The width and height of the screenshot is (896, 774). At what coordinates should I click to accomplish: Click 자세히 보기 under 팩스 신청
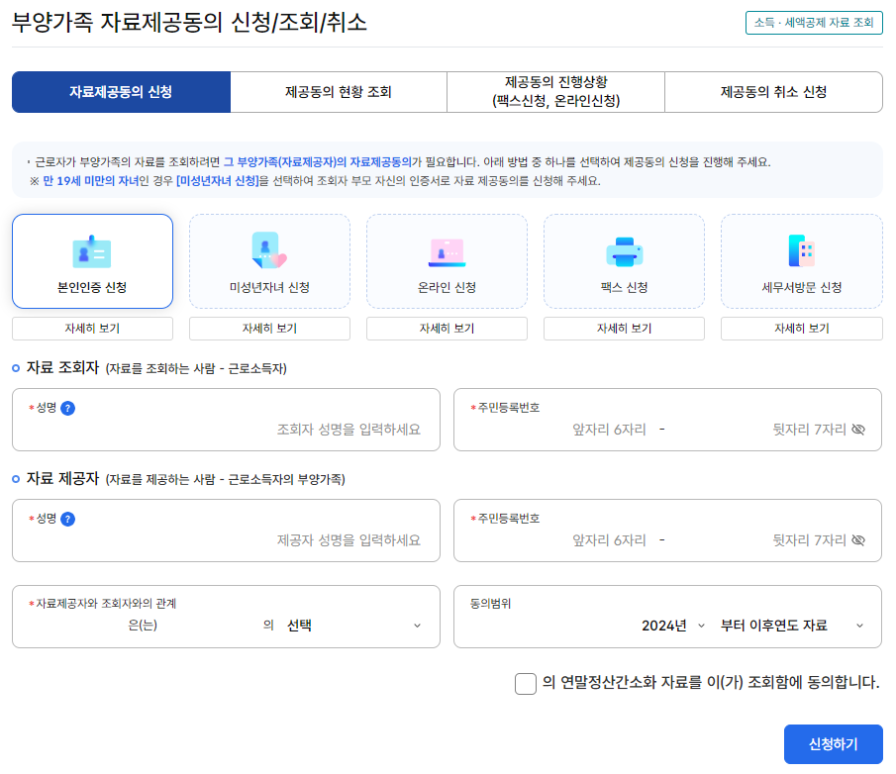(x=624, y=327)
